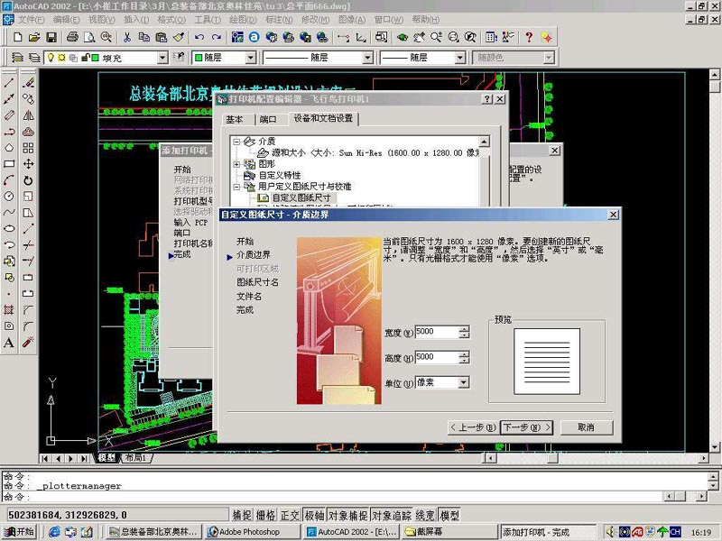722x541 pixels.
Task: Switch to the 端口 tab in plotter editor
Action: click(x=268, y=119)
